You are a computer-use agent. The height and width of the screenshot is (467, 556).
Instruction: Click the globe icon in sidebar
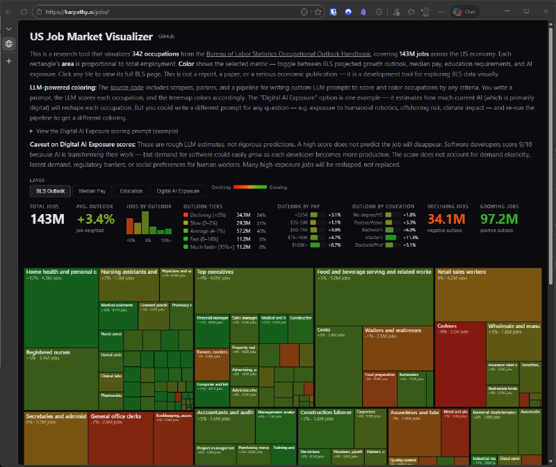[x=9, y=44]
